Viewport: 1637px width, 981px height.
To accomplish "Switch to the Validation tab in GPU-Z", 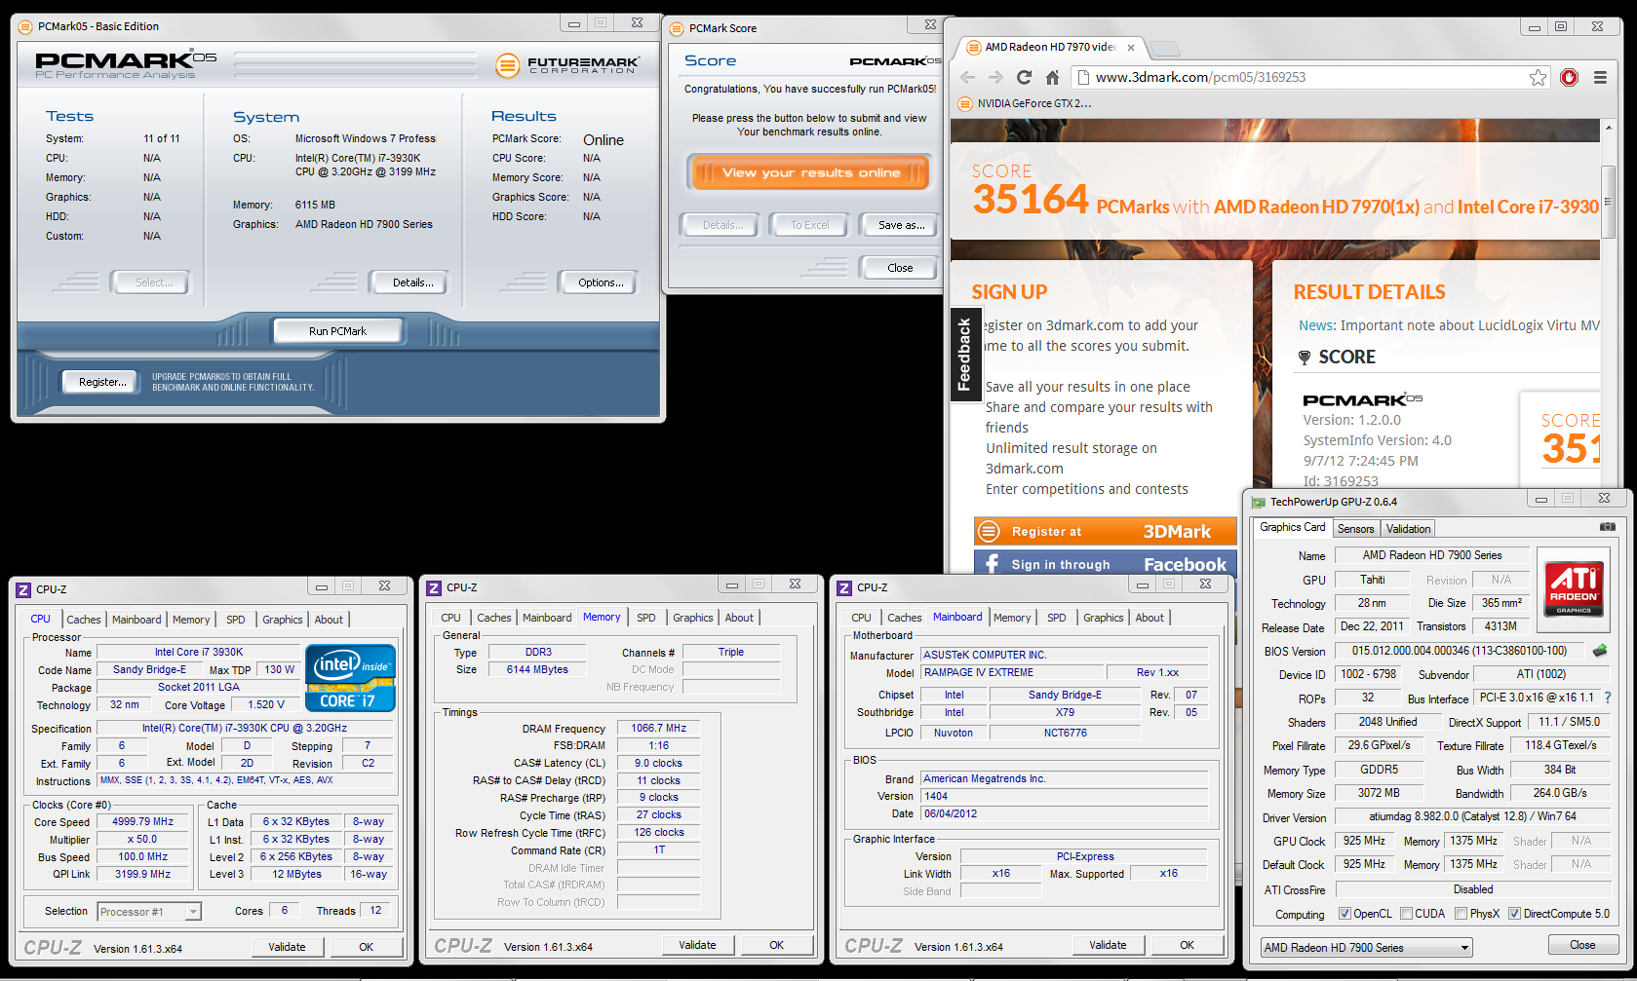I will click(x=1408, y=529).
